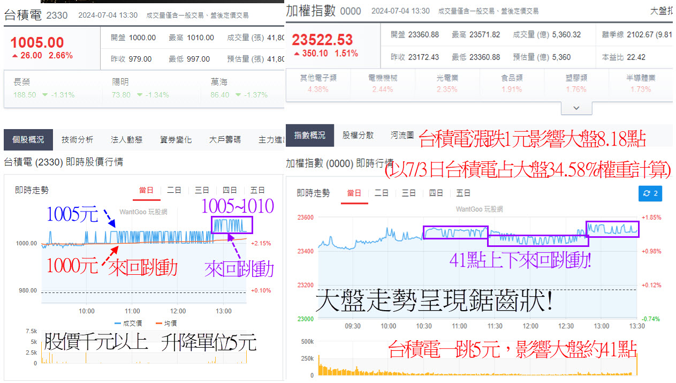
Task: Switch to the 技術分析 tab
Action: (x=77, y=139)
